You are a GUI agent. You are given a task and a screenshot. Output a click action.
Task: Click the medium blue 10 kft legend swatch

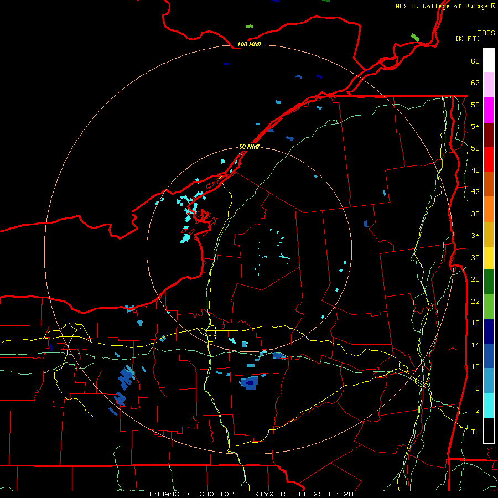tap(489, 356)
